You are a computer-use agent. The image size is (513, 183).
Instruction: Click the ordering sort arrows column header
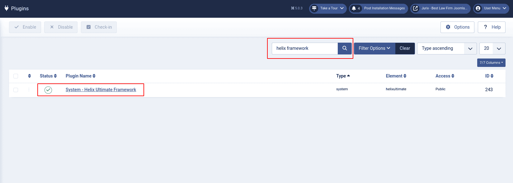pyautogui.click(x=29, y=76)
